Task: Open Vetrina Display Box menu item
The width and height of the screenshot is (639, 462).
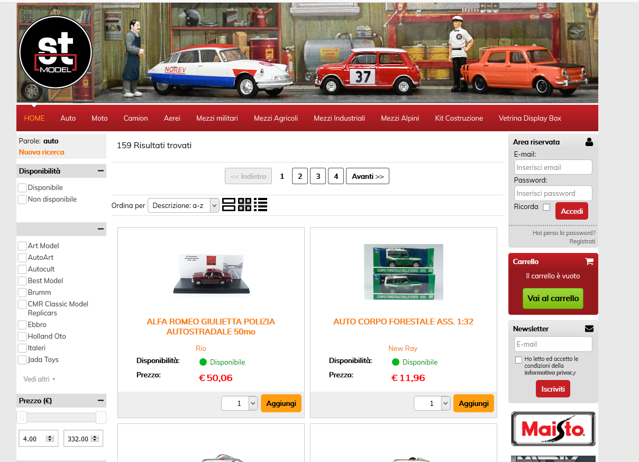Action: tap(530, 118)
